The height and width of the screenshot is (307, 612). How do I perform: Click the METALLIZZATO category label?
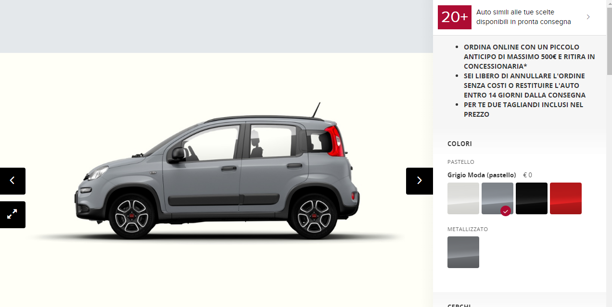point(468,229)
